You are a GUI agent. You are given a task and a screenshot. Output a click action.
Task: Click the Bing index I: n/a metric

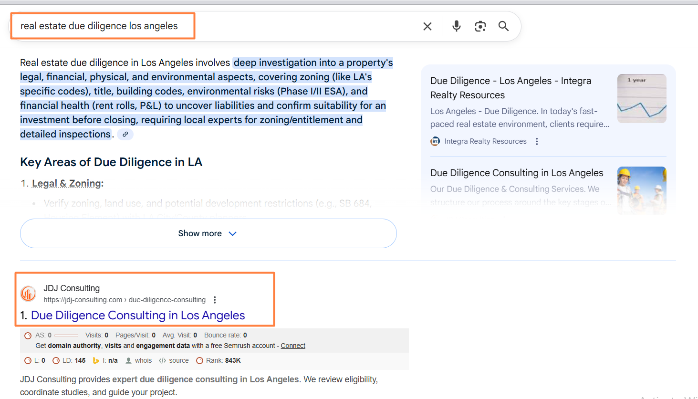point(105,360)
